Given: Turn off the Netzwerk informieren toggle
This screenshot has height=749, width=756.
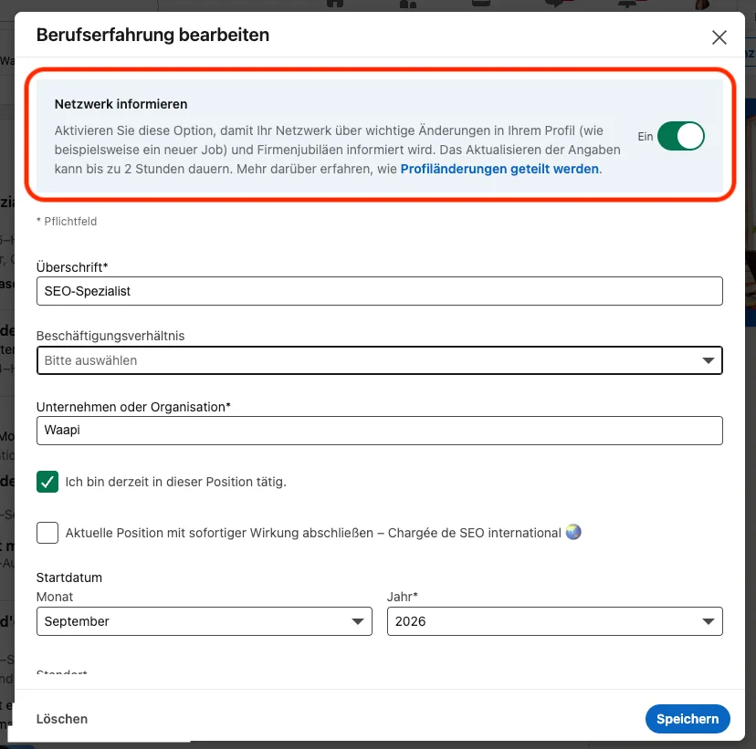Looking at the screenshot, I should tap(680, 136).
